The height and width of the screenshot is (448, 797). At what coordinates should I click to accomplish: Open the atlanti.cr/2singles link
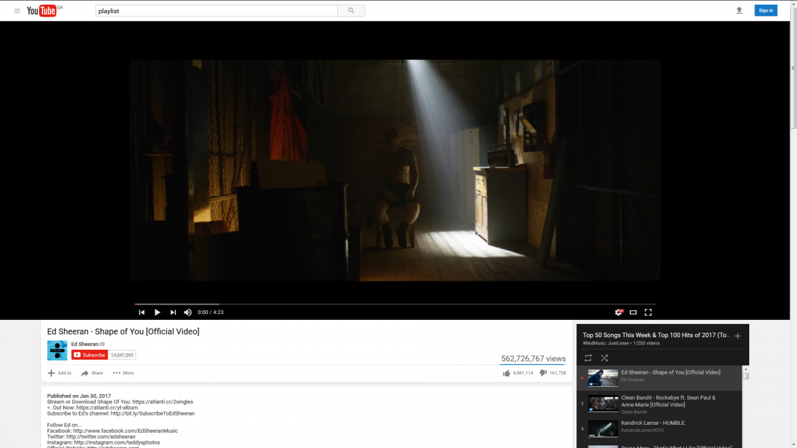[x=163, y=402]
